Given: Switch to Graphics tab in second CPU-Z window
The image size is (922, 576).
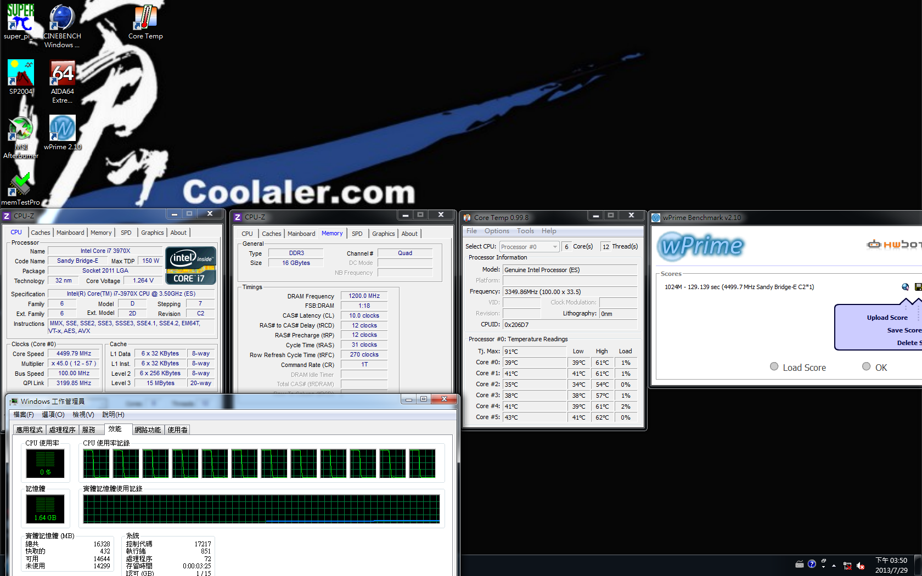Looking at the screenshot, I should point(383,234).
